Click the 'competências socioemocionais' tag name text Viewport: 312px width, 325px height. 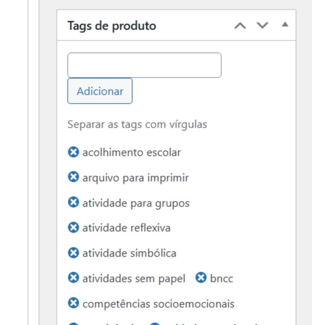158,304
